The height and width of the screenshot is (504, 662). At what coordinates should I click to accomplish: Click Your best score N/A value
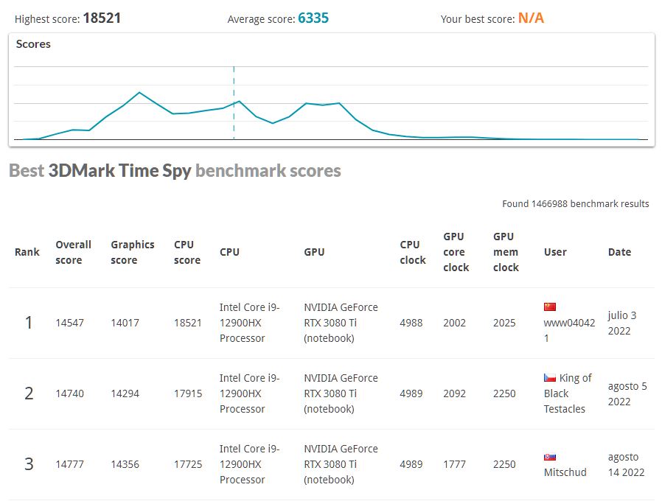[531, 18]
